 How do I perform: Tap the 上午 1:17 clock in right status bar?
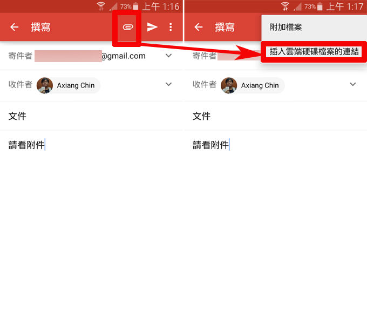[x=344, y=6]
